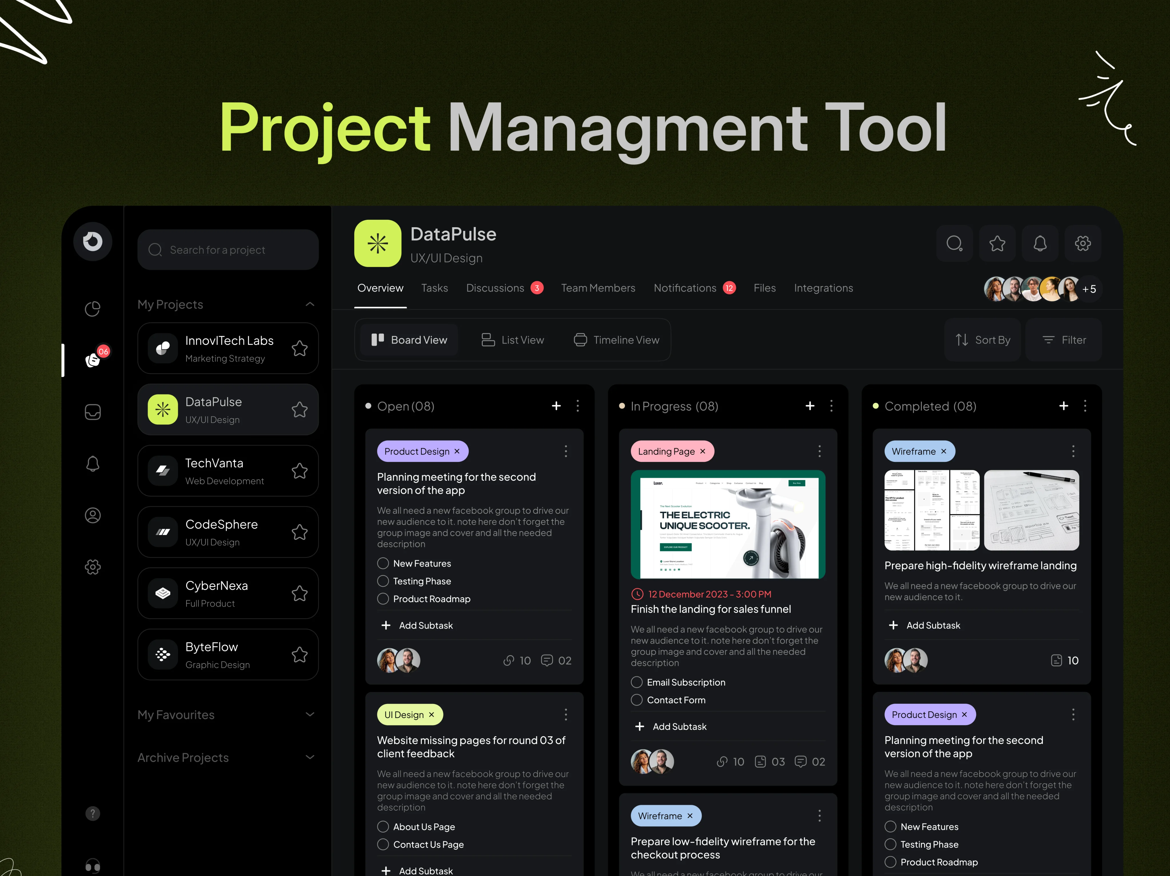Viewport: 1170px width, 876px height.
Task: Check Testing Phase subtask in Completed column
Action: pos(891,844)
